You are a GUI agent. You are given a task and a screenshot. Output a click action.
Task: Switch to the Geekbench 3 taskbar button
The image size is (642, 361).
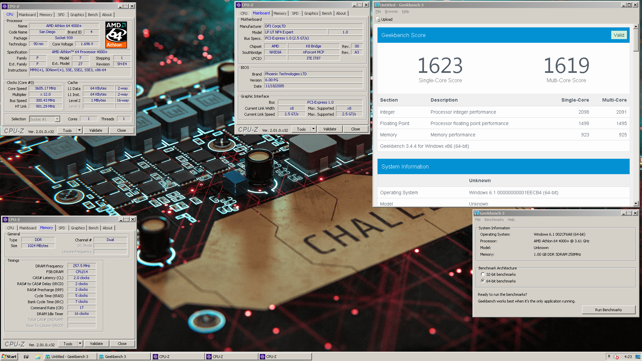coord(124,357)
